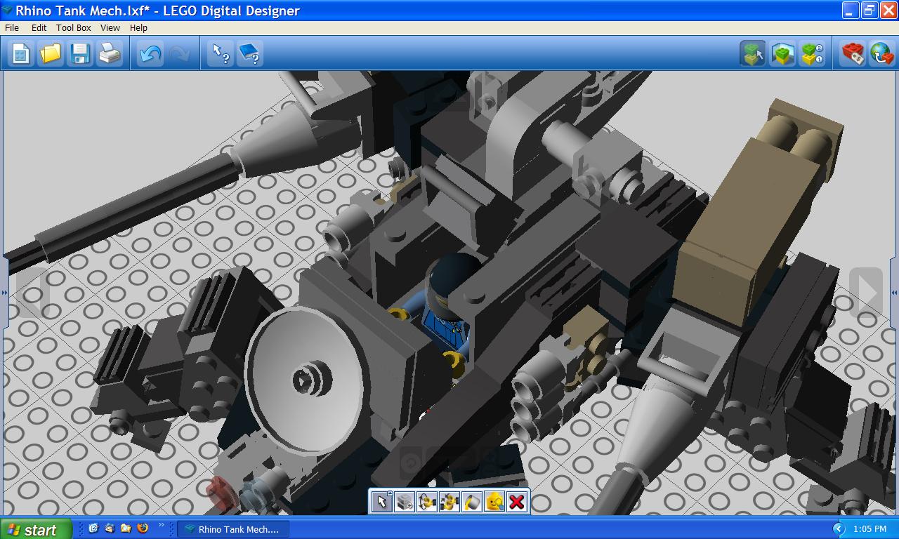Check the price with the red brick price tag icon
Screen dimensions: 899x539
[x=853, y=53]
